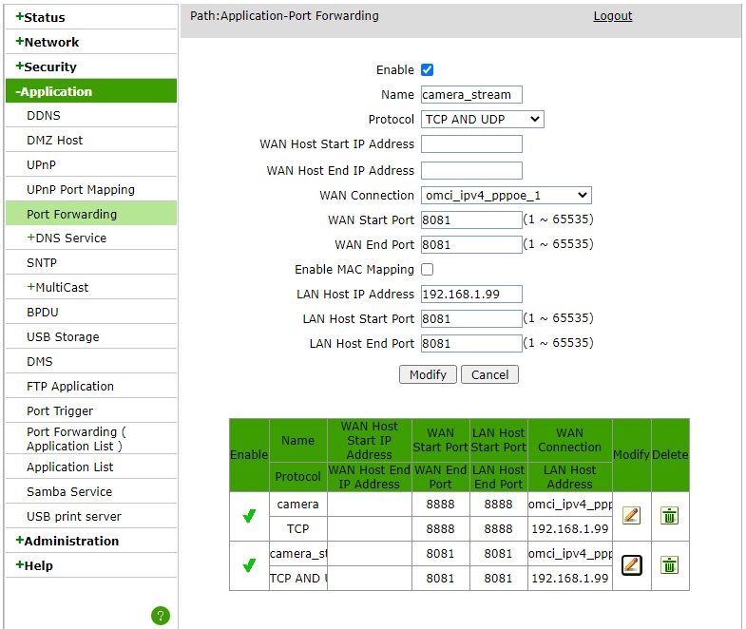
Task: Open UPnP Port Mapping page
Action: (x=81, y=190)
